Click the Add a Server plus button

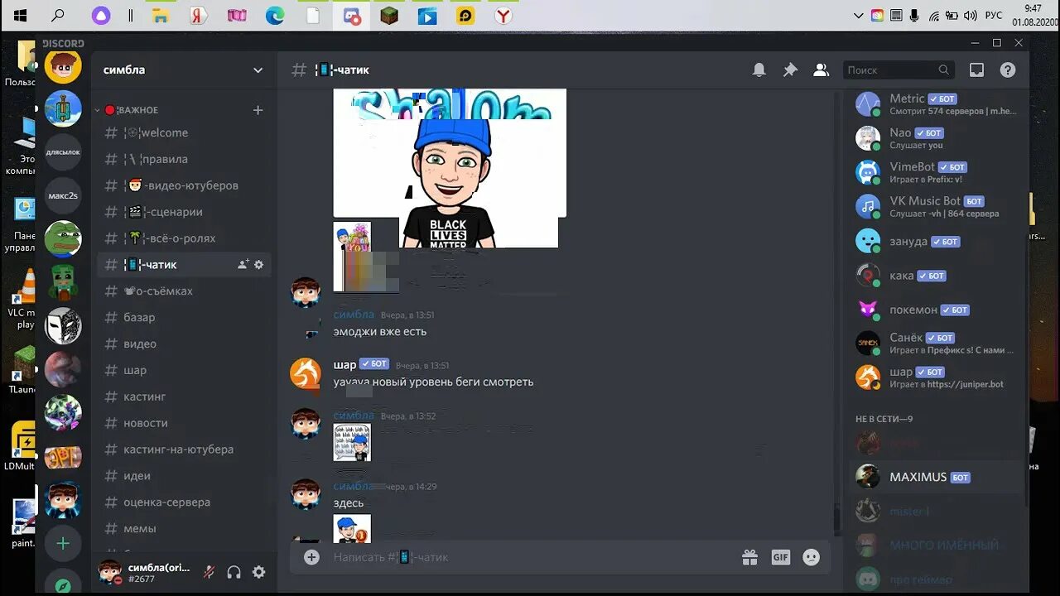63,544
